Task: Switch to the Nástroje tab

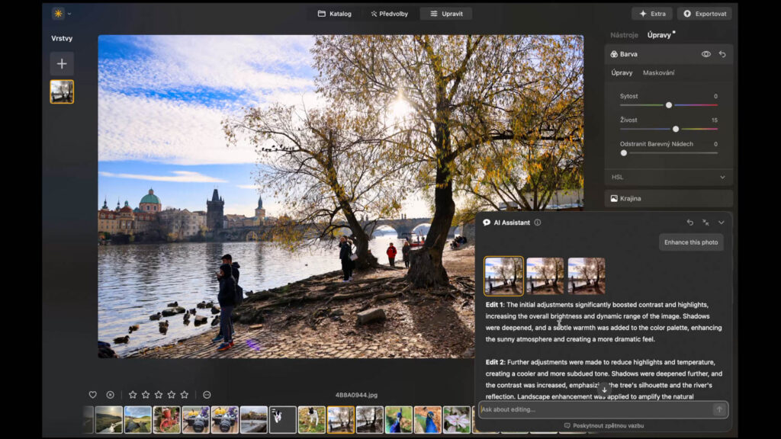Action: 624,35
